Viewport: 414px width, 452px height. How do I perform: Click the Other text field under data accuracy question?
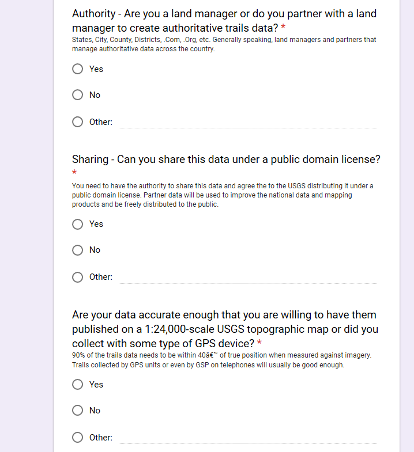[248, 438]
